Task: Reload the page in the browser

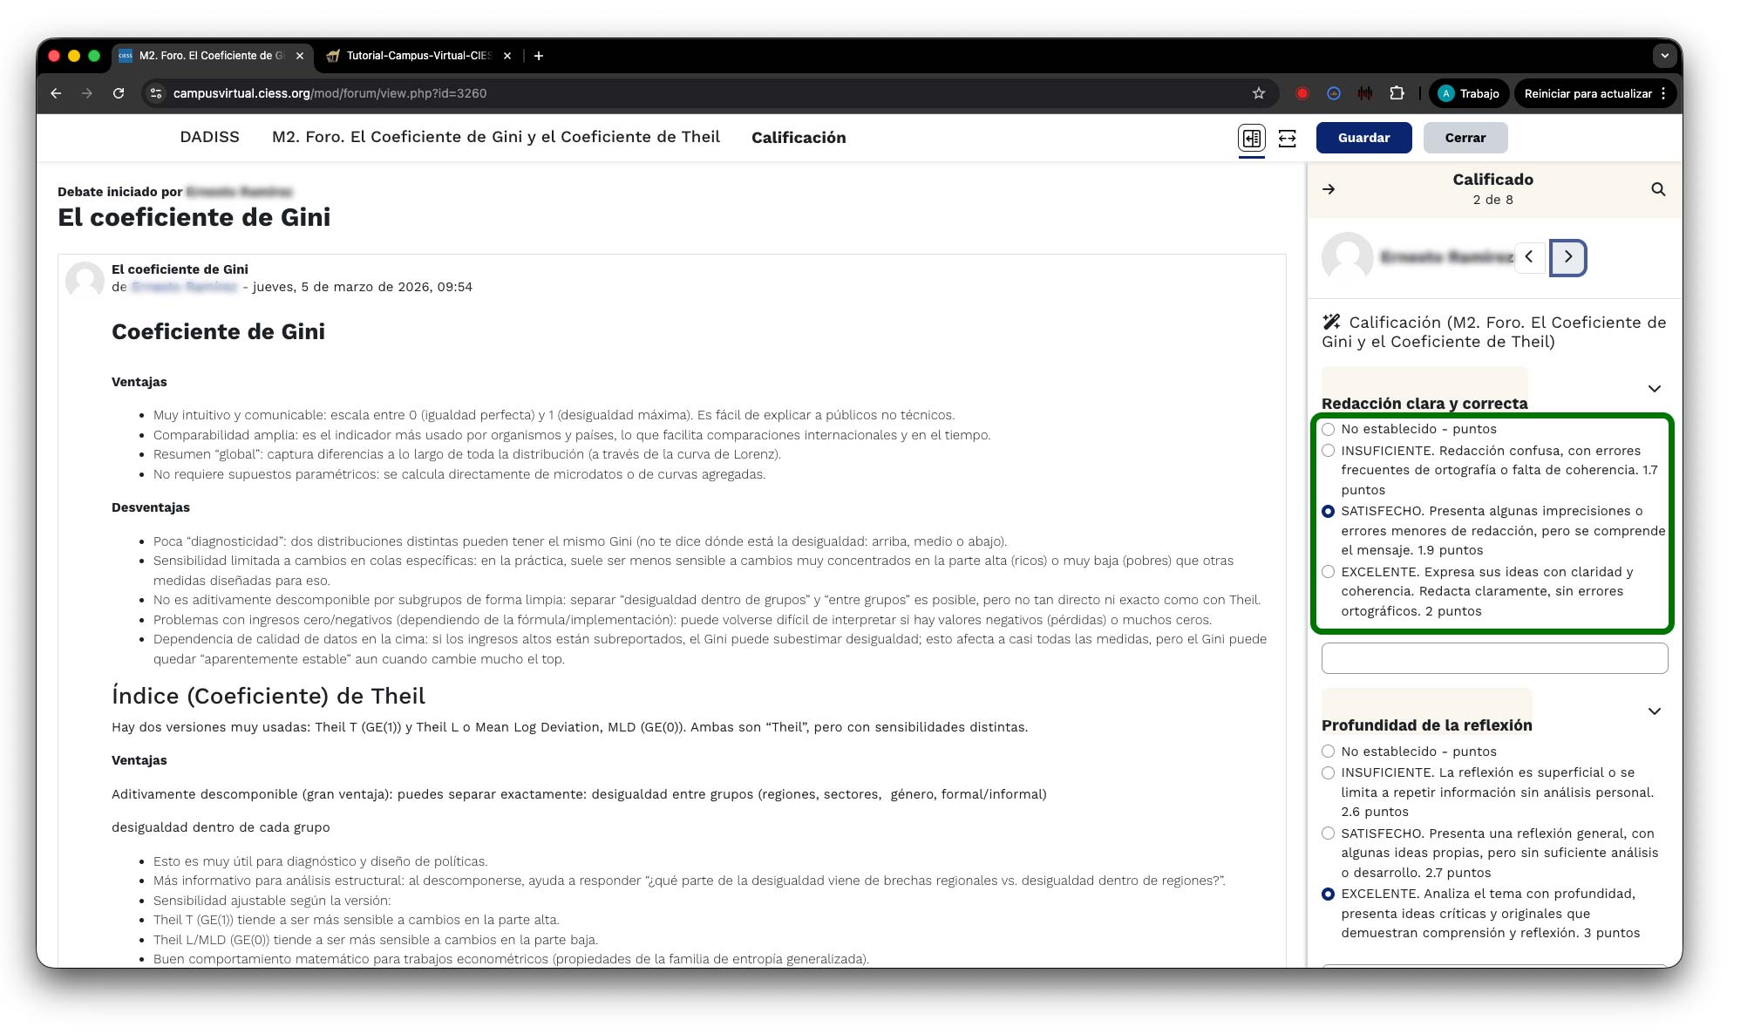Action: click(119, 93)
